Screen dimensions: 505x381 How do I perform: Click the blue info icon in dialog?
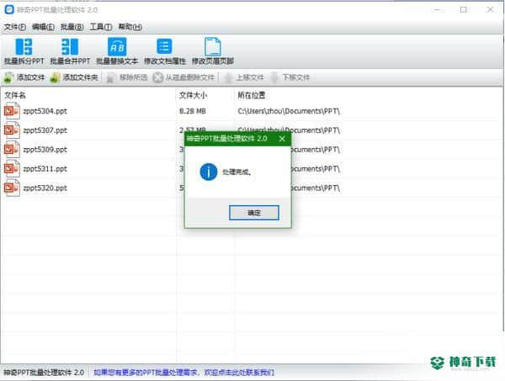point(209,172)
